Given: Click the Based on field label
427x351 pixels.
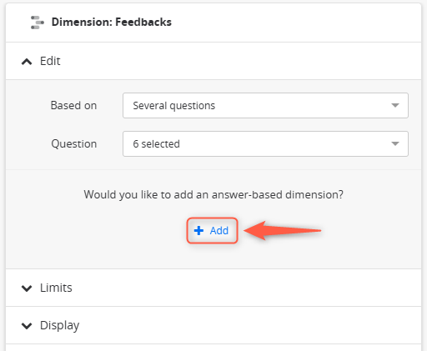Looking at the screenshot, I should click(73, 106).
